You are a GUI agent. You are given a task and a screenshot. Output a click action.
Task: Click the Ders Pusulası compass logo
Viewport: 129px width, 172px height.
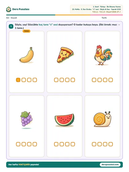9,9
